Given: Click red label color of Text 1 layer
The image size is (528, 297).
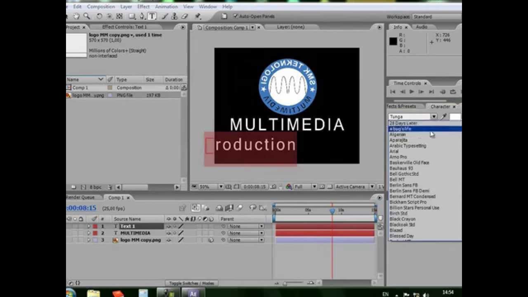Looking at the screenshot, I should [95, 226].
